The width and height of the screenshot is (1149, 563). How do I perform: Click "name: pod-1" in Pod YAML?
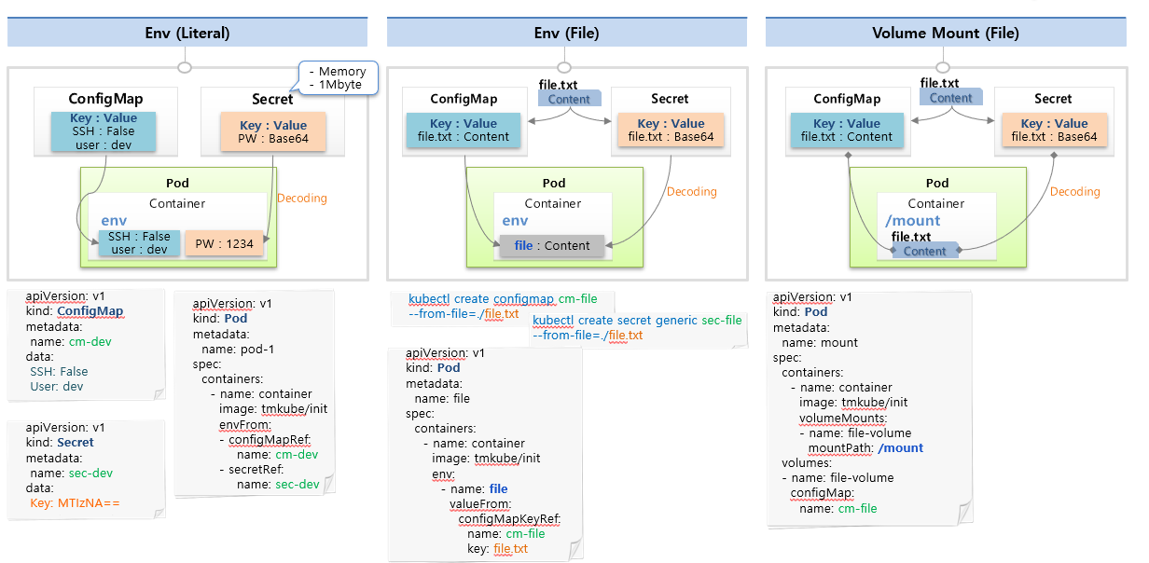[238, 349]
